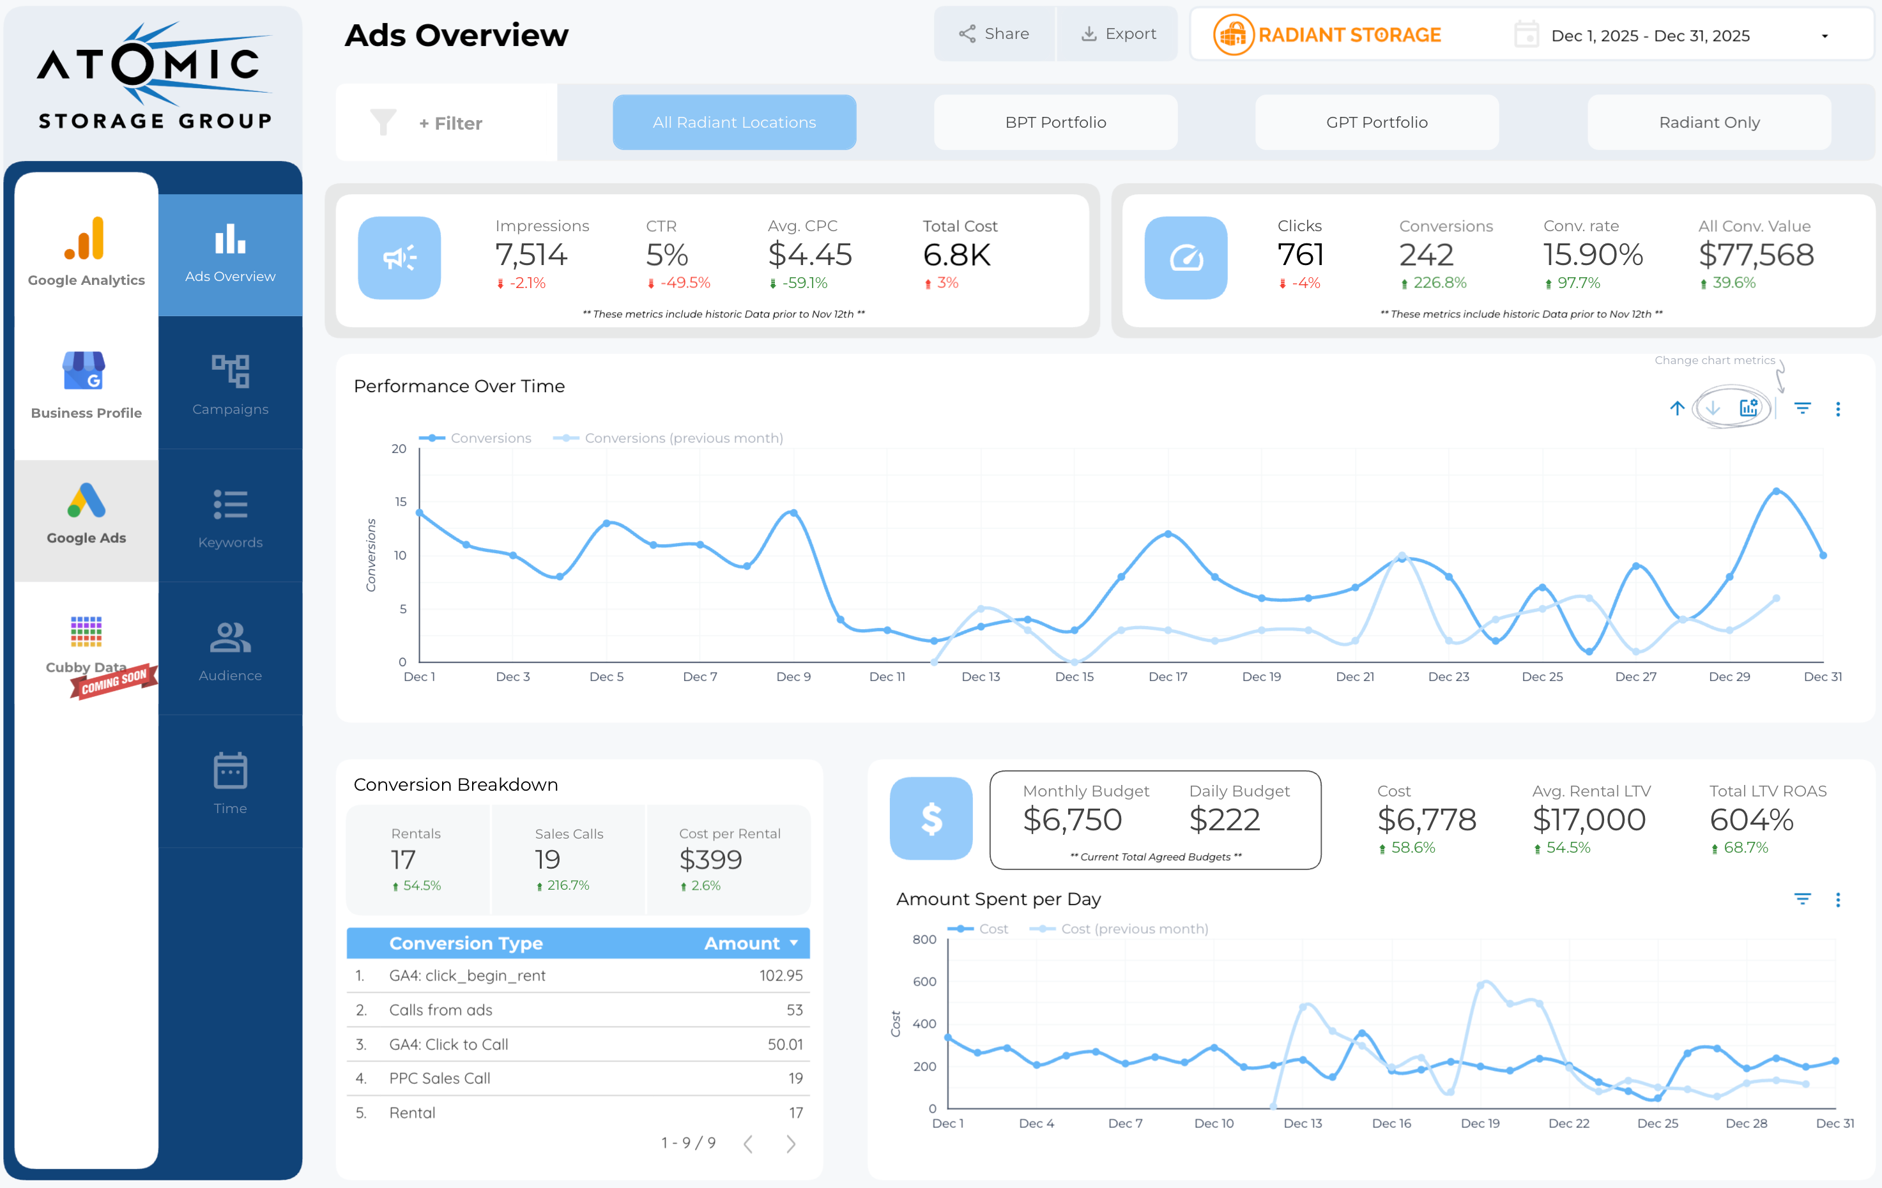Open the date range dropdown
The image size is (1882, 1188).
click(x=1824, y=36)
